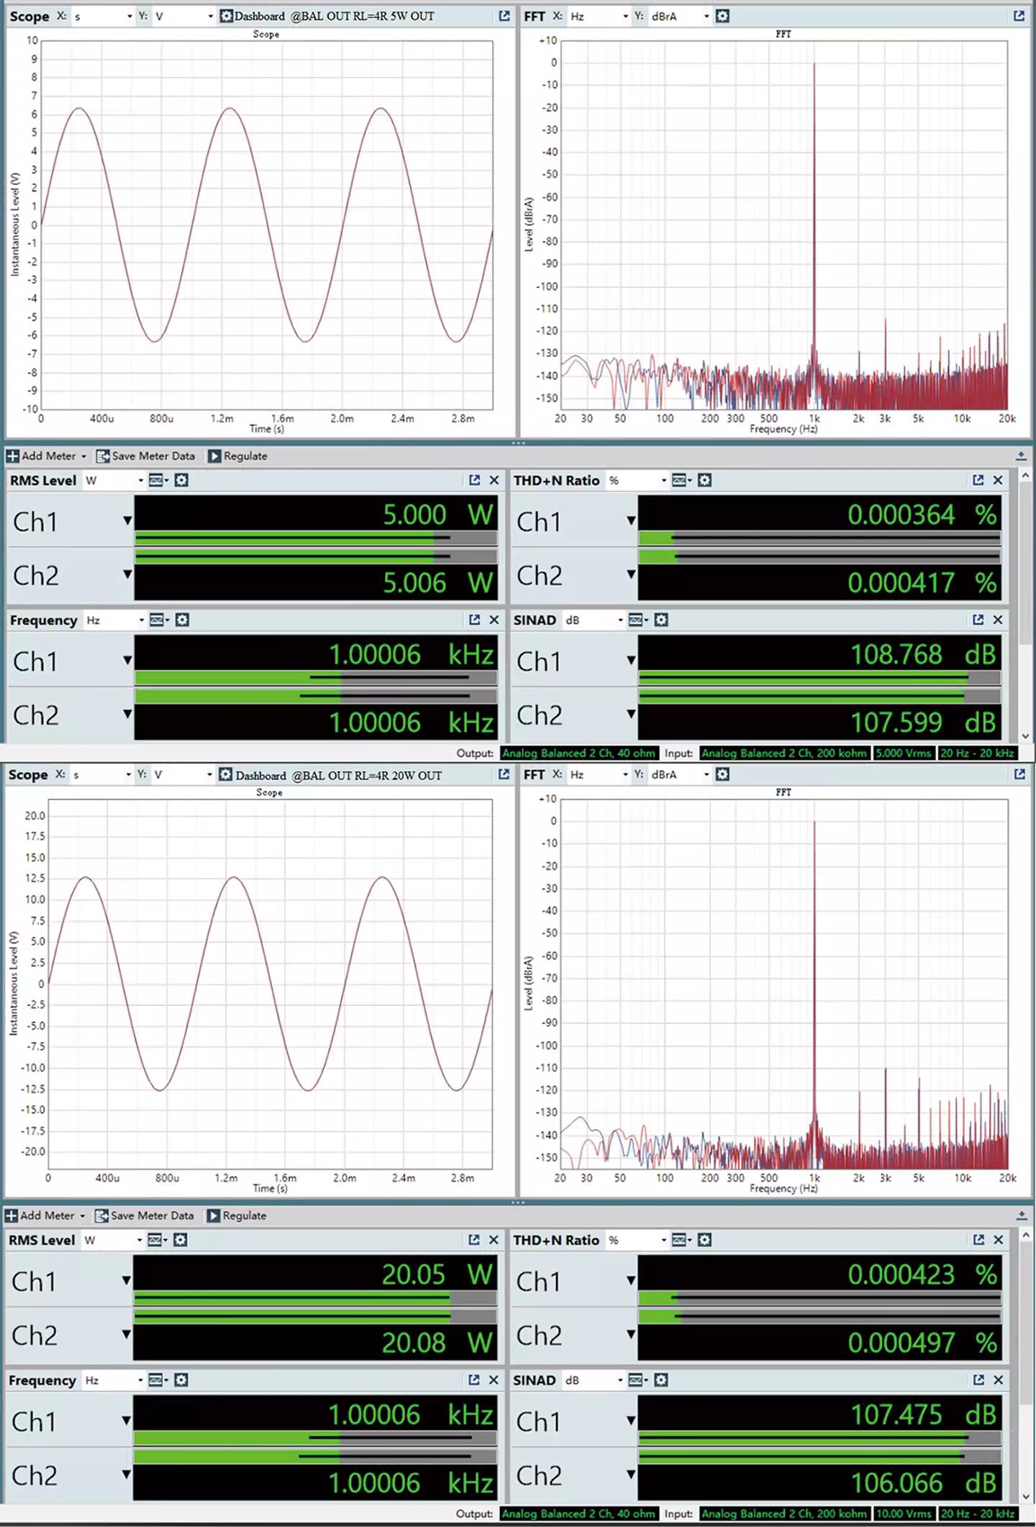Image resolution: width=1036 pixels, height=1527 pixels.
Task: Pop out the FFT graph above 0.000423 % reading
Action: (1019, 774)
